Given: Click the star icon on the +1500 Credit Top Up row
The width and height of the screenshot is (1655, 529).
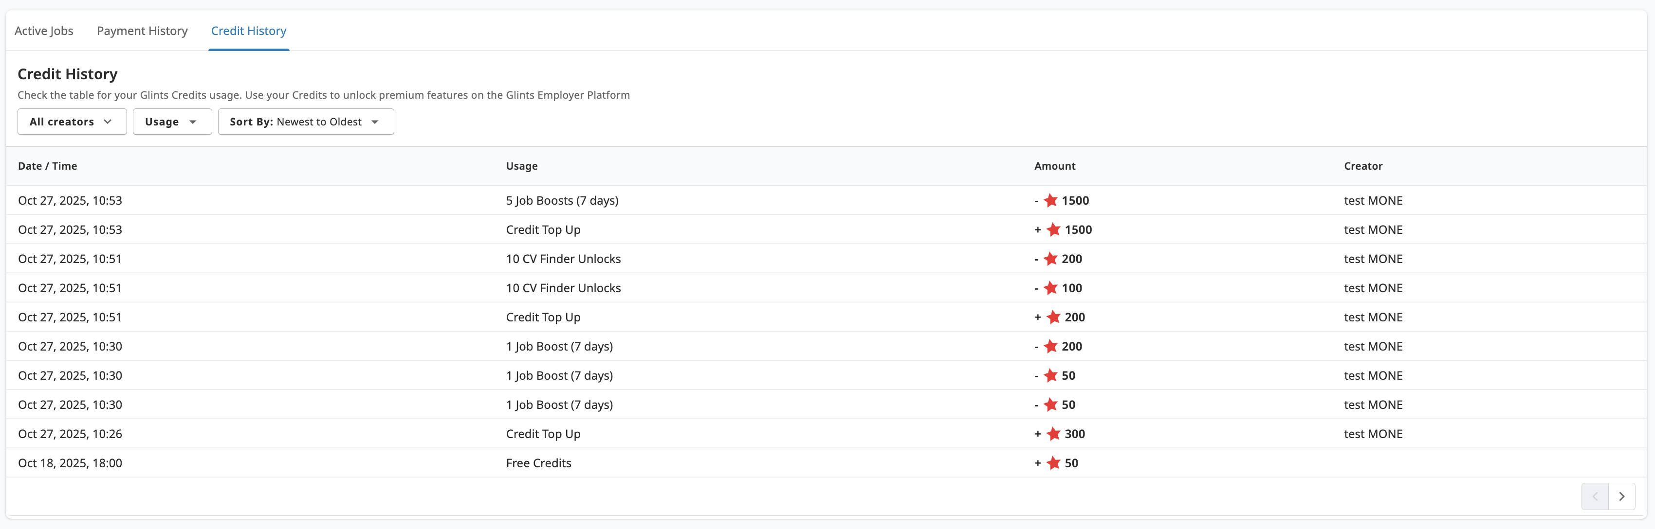Looking at the screenshot, I should 1053,230.
